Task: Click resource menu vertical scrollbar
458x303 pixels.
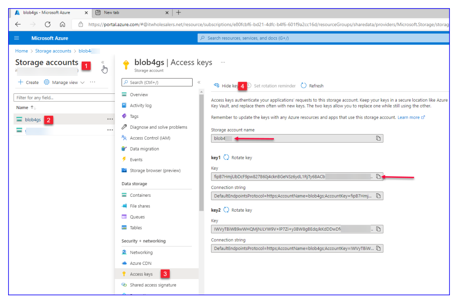Action: [x=201, y=152]
